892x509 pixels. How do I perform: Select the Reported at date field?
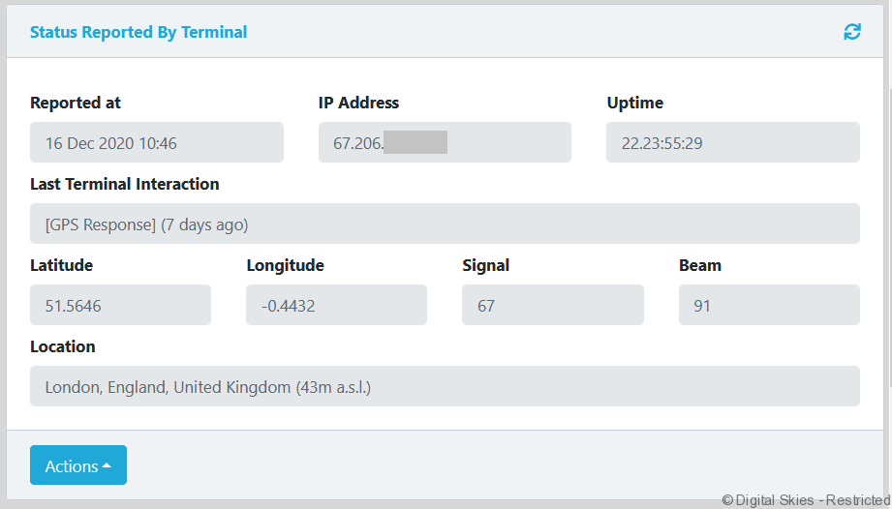pos(156,142)
